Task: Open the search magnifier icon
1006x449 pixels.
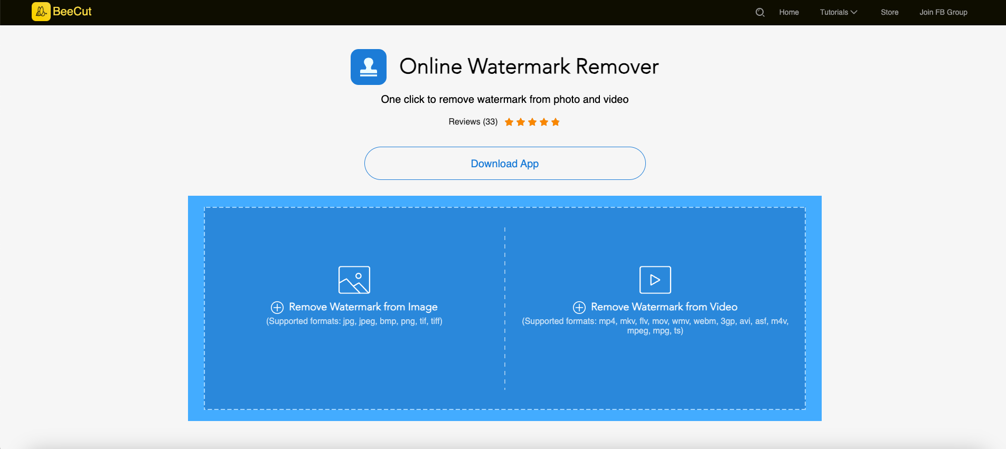Action: [x=760, y=12]
